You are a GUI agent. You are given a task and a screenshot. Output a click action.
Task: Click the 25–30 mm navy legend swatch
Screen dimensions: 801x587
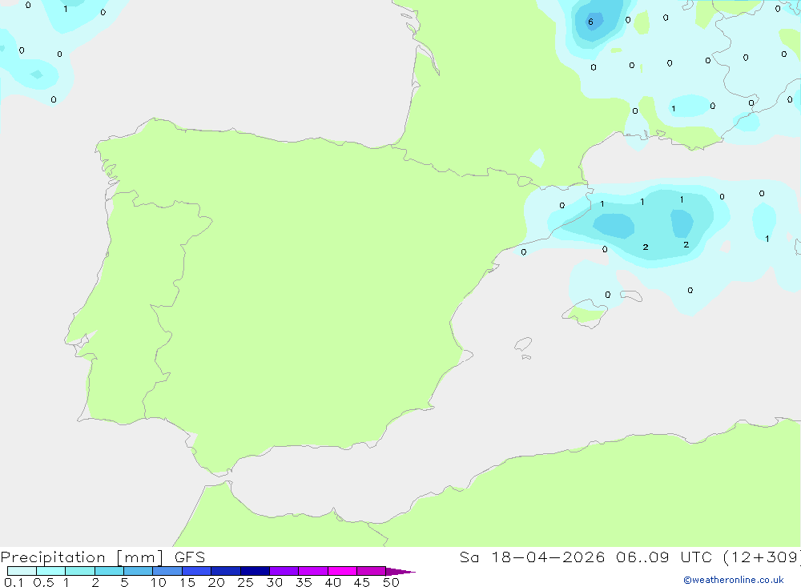255,571
